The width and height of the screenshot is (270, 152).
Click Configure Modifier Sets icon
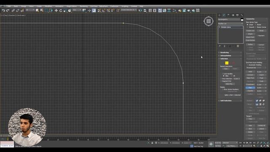[238, 46]
